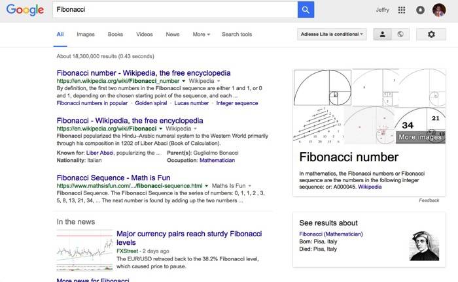
Task: Show private results with person icon
Action: (383, 34)
